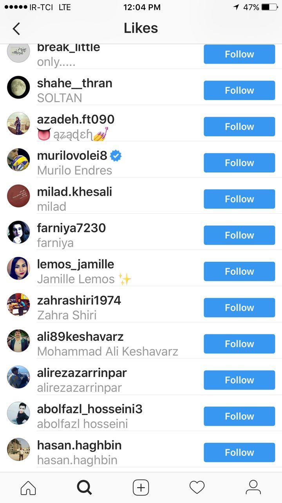The height and width of the screenshot is (503, 282).
Task: Follow abolfazl_hosseini3
Action: tap(239, 416)
